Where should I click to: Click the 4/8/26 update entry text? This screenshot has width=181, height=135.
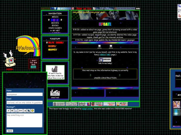point(105,31)
